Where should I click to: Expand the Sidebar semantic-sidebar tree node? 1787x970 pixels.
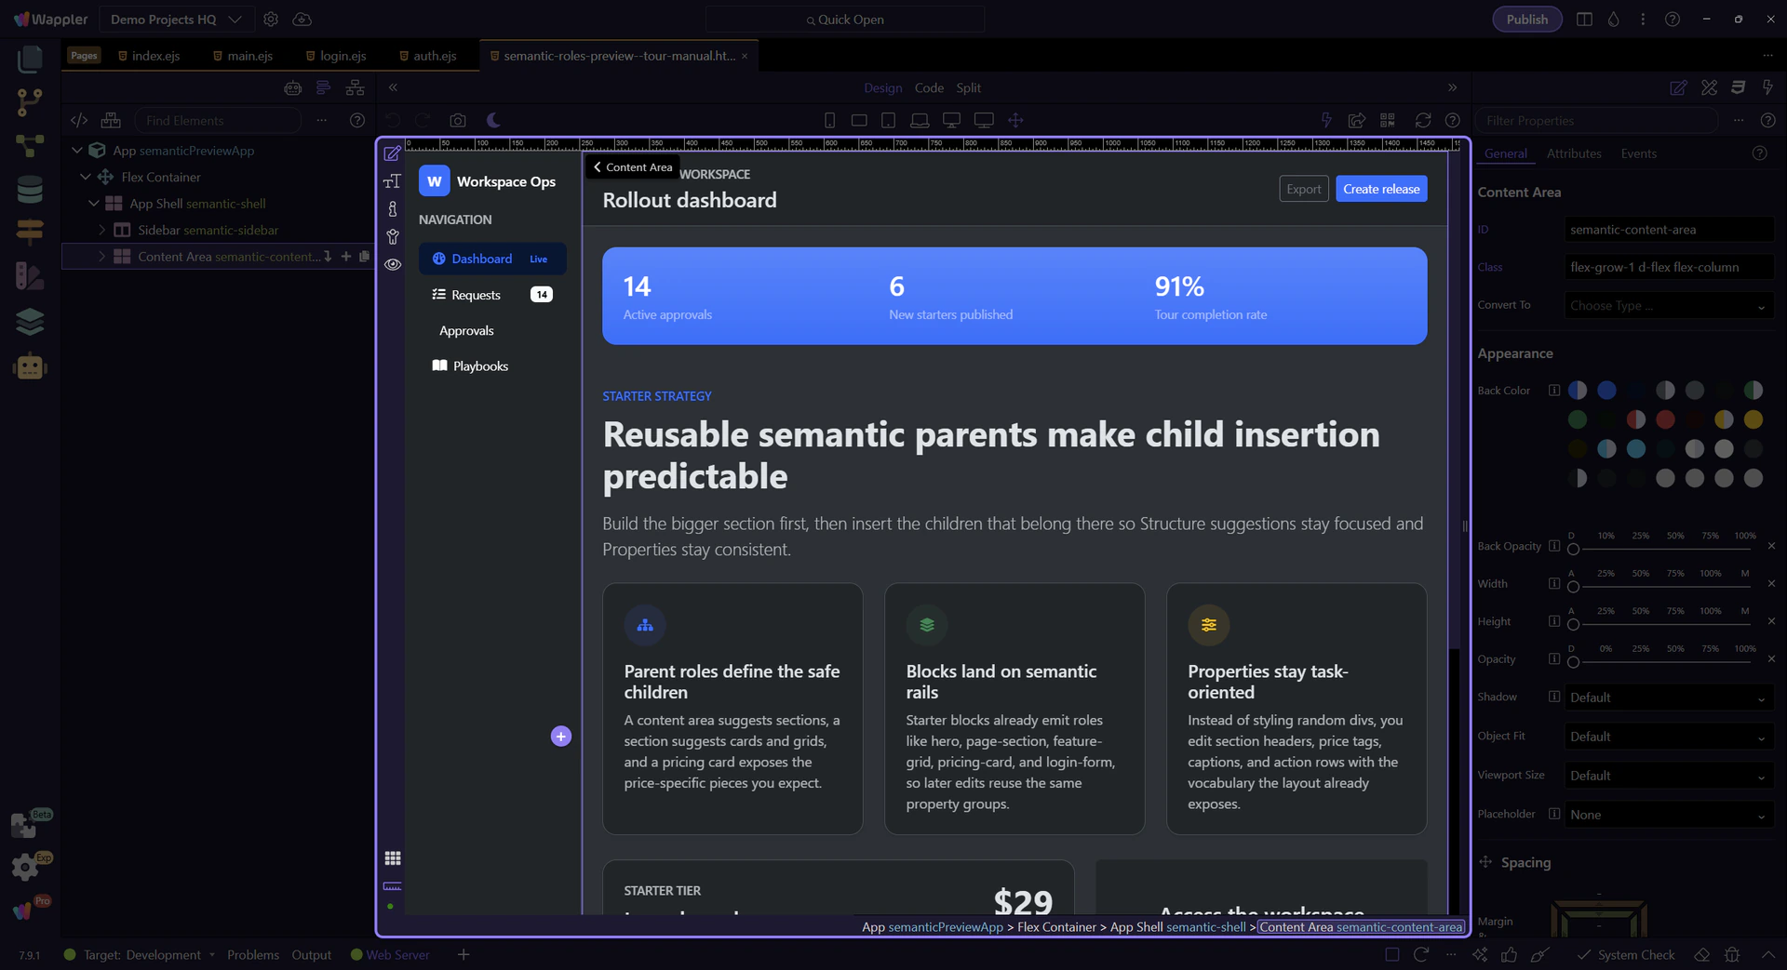click(102, 230)
